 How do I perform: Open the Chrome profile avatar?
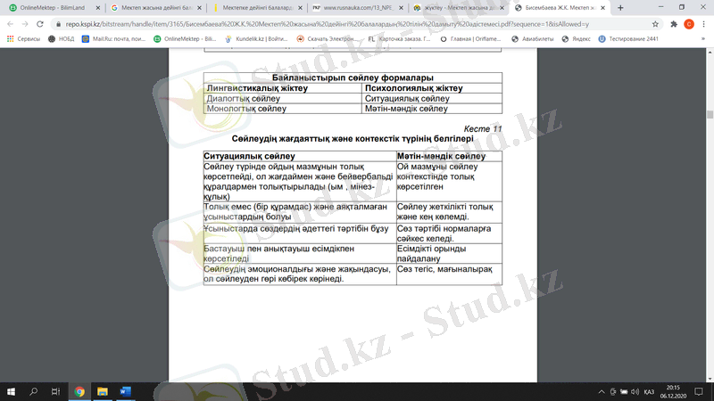click(x=689, y=24)
